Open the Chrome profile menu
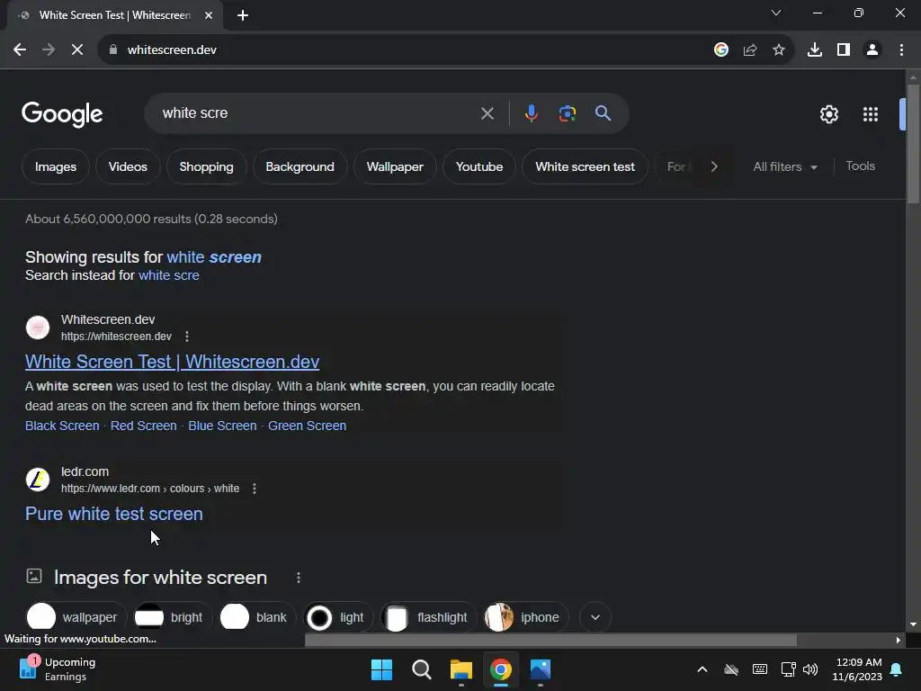This screenshot has height=691, width=921. (x=872, y=50)
